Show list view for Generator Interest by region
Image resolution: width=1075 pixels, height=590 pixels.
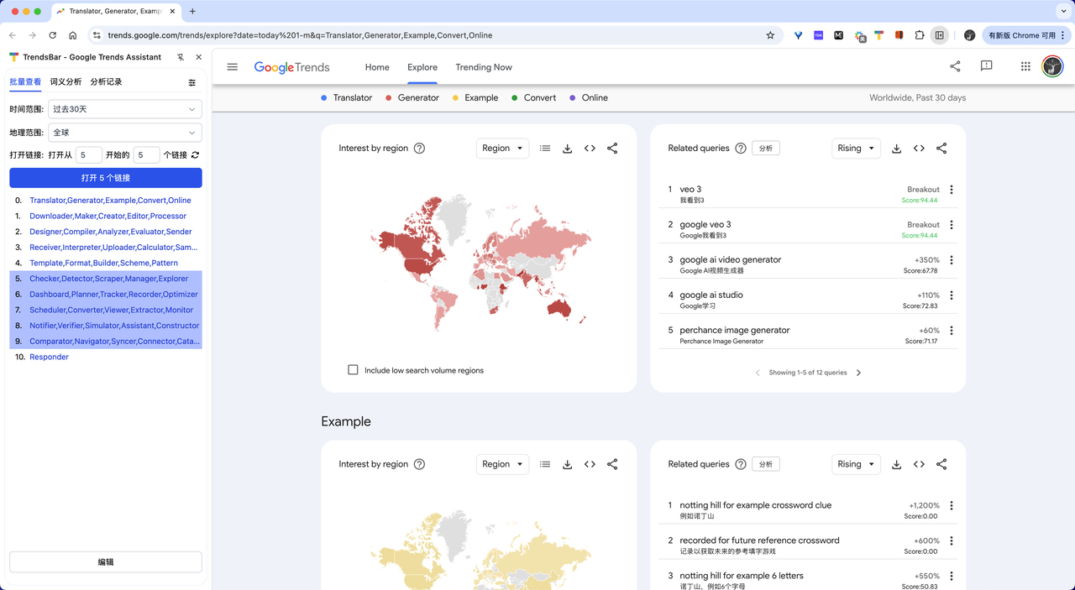pyautogui.click(x=545, y=149)
